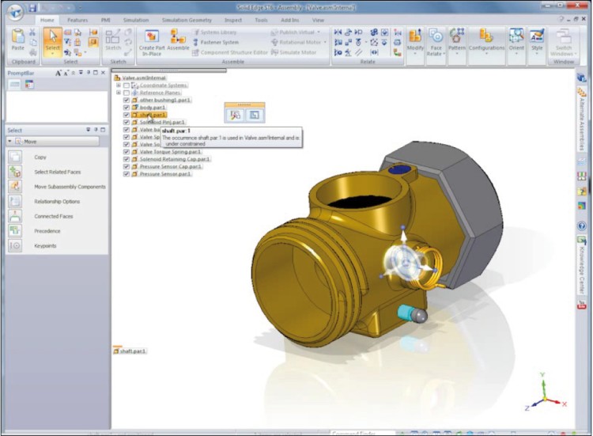Click the Fastener System button
The image size is (593, 436).
coord(215,42)
